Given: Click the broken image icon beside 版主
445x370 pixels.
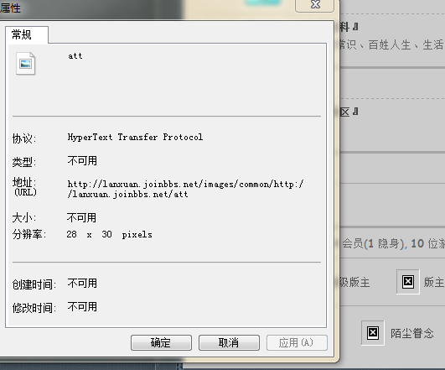Looking at the screenshot, I should (x=408, y=282).
